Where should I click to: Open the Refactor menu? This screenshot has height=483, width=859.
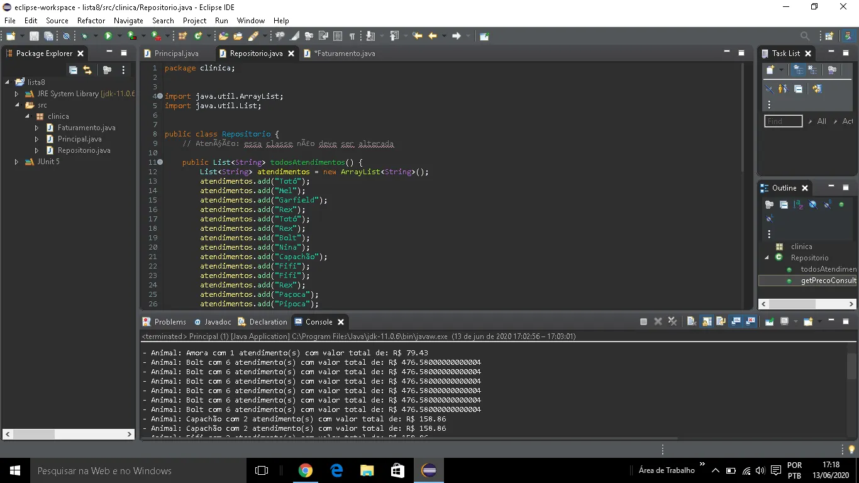pos(91,21)
